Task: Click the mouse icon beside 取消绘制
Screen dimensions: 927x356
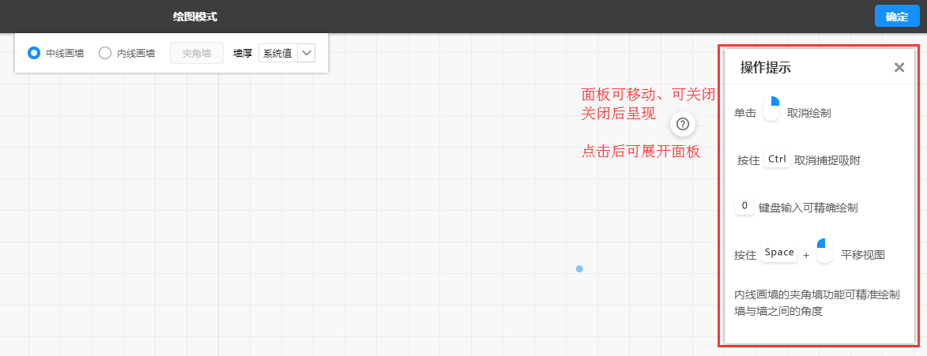Action: (x=771, y=109)
